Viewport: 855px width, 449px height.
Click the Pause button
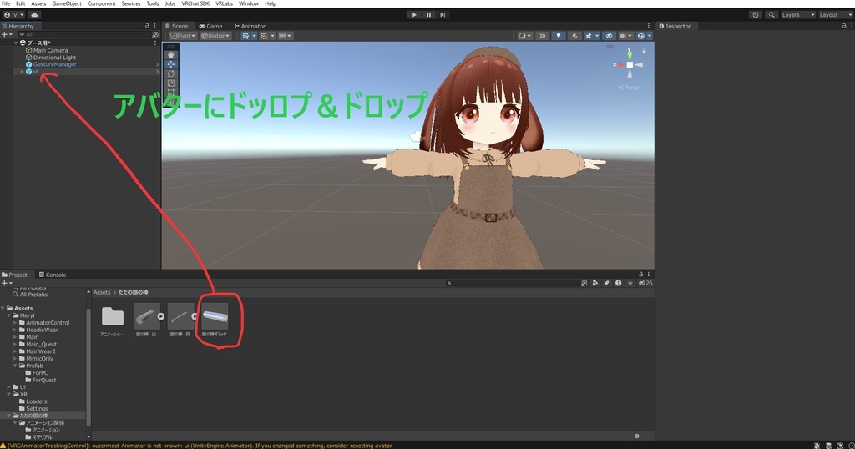tap(428, 15)
